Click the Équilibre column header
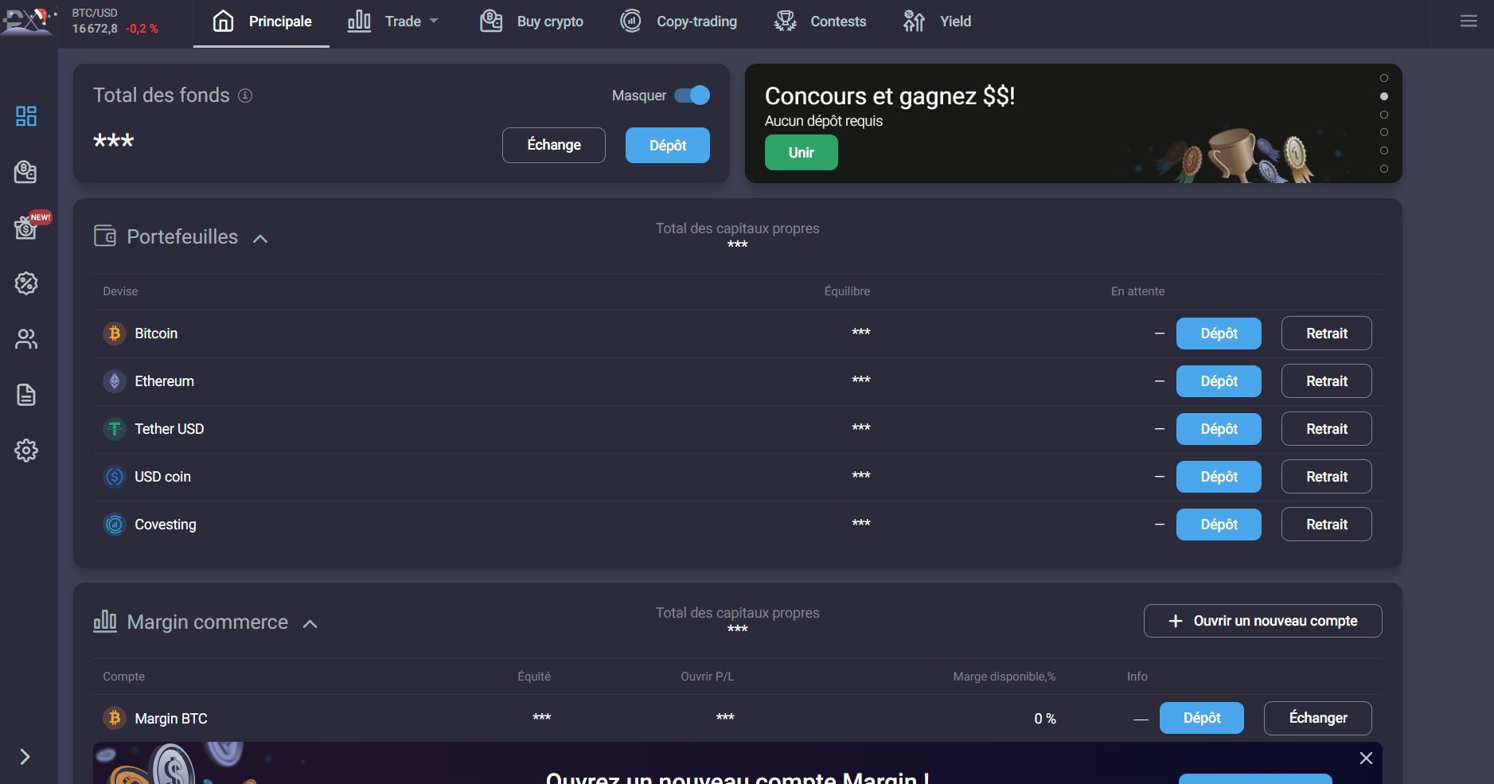 (x=847, y=291)
